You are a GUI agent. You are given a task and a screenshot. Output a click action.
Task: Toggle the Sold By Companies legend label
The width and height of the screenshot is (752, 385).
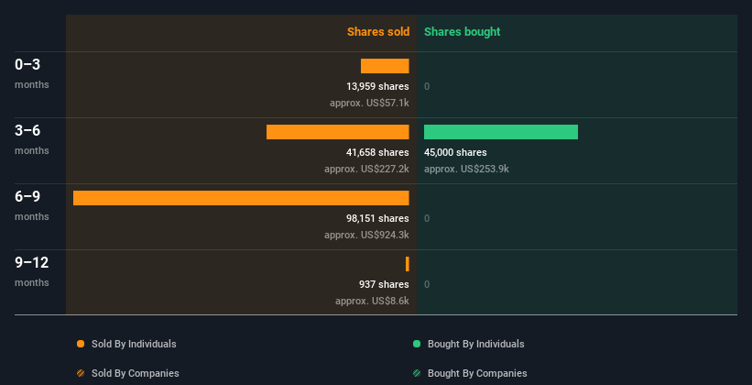point(136,373)
